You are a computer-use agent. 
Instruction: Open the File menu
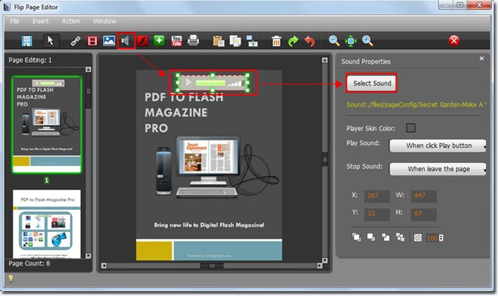tap(15, 21)
